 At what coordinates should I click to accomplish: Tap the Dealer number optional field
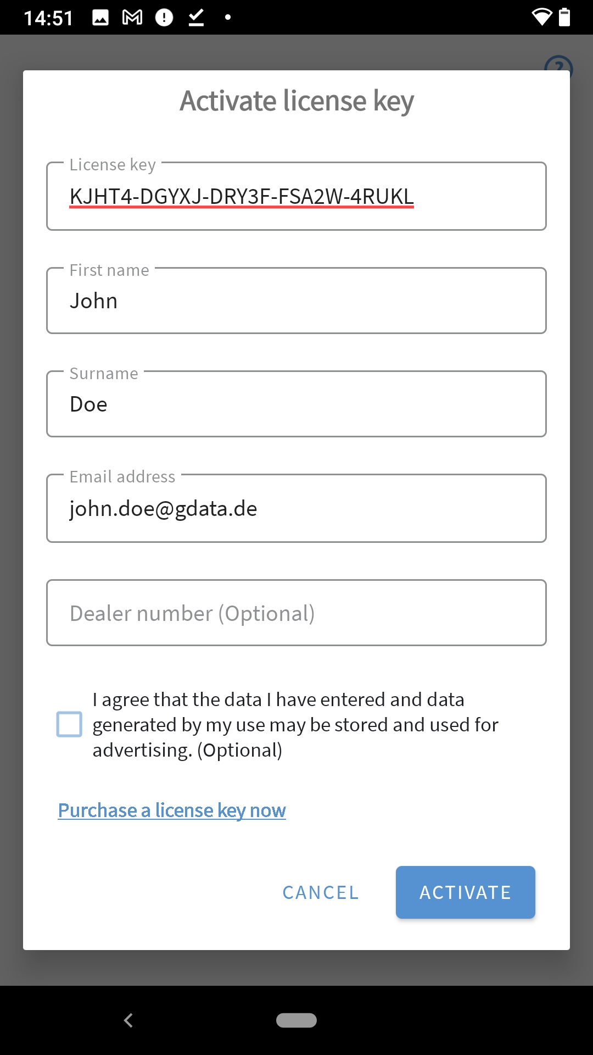pos(296,612)
